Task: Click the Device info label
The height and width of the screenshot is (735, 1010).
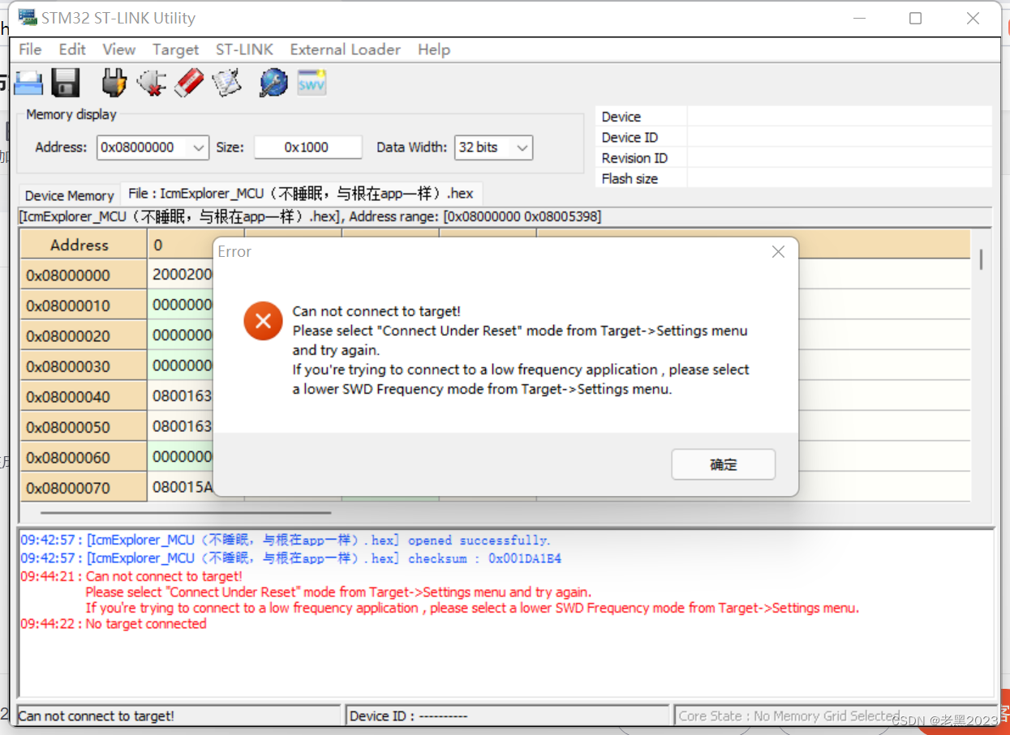Action: (621, 117)
